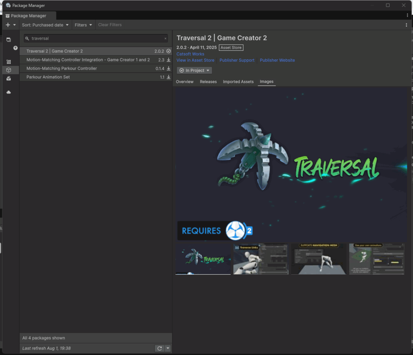
Task: Click download icon for Motion-Matching Parkour Controller
Action: [x=169, y=69]
